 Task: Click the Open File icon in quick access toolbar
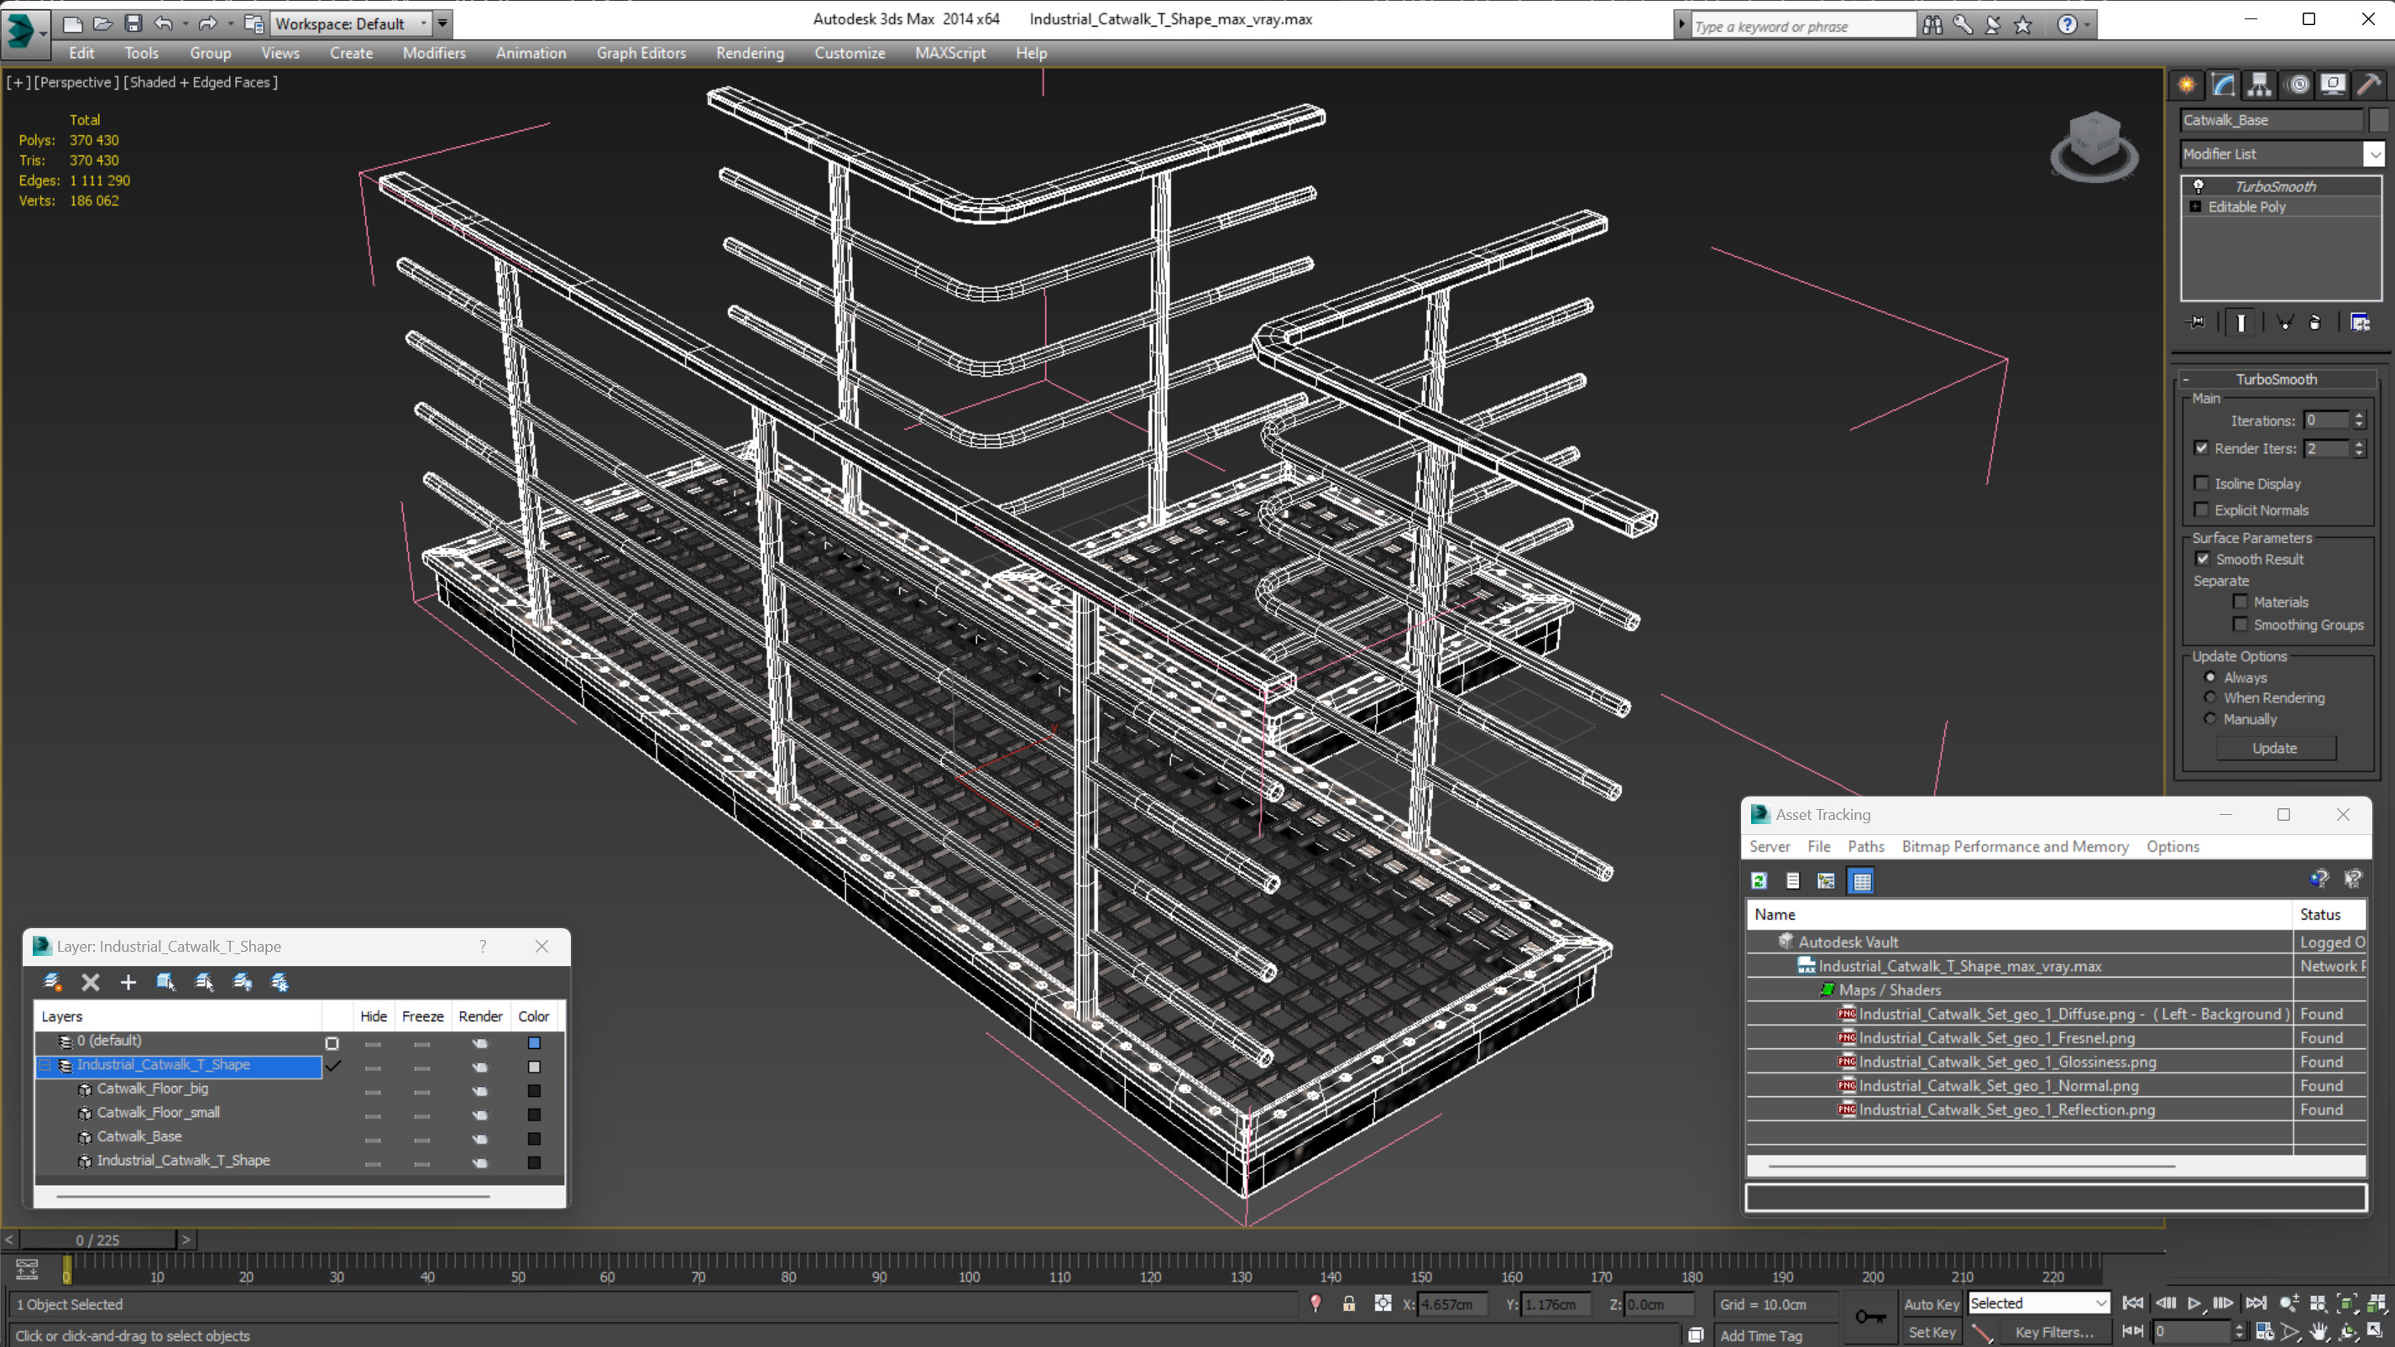pos(103,23)
